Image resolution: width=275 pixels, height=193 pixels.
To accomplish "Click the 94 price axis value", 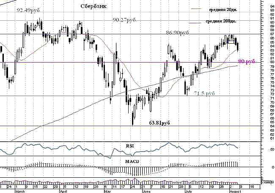I will 272,6.
